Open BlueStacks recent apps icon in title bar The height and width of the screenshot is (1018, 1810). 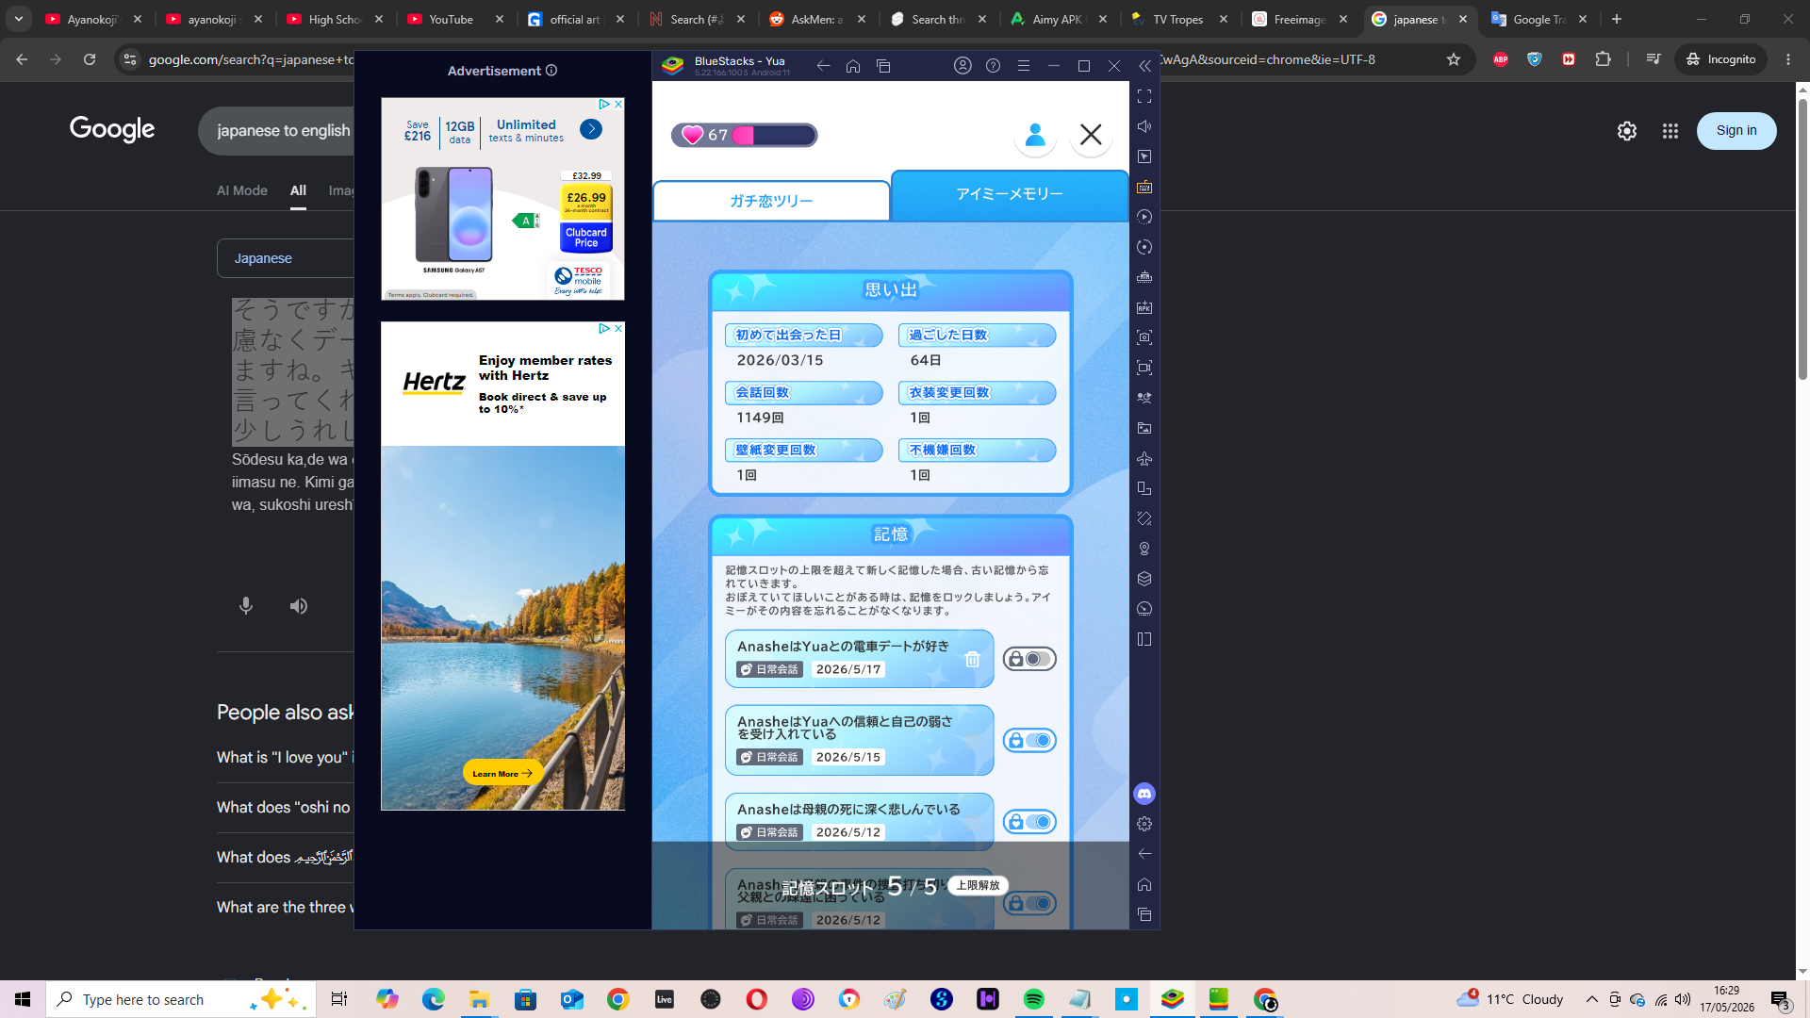883,66
